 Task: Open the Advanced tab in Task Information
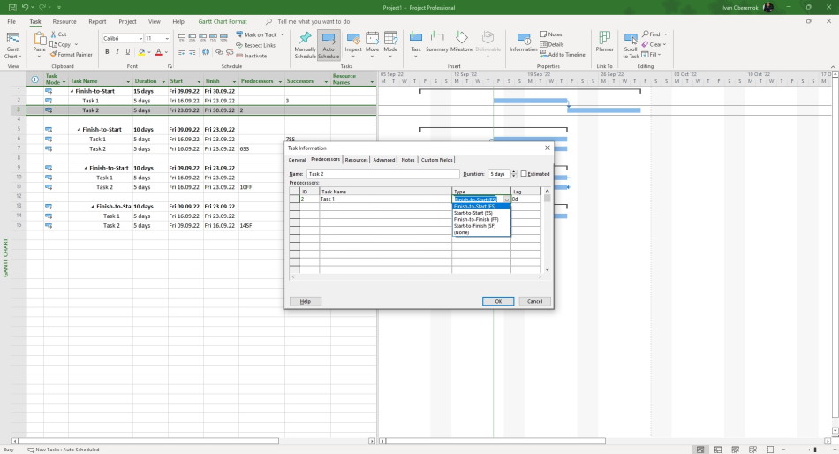(x=383, y=160)
